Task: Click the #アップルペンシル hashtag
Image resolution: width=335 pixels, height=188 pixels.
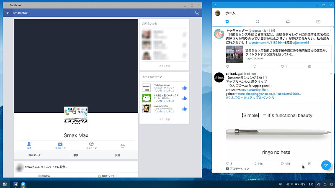Action: click(261, 98)
